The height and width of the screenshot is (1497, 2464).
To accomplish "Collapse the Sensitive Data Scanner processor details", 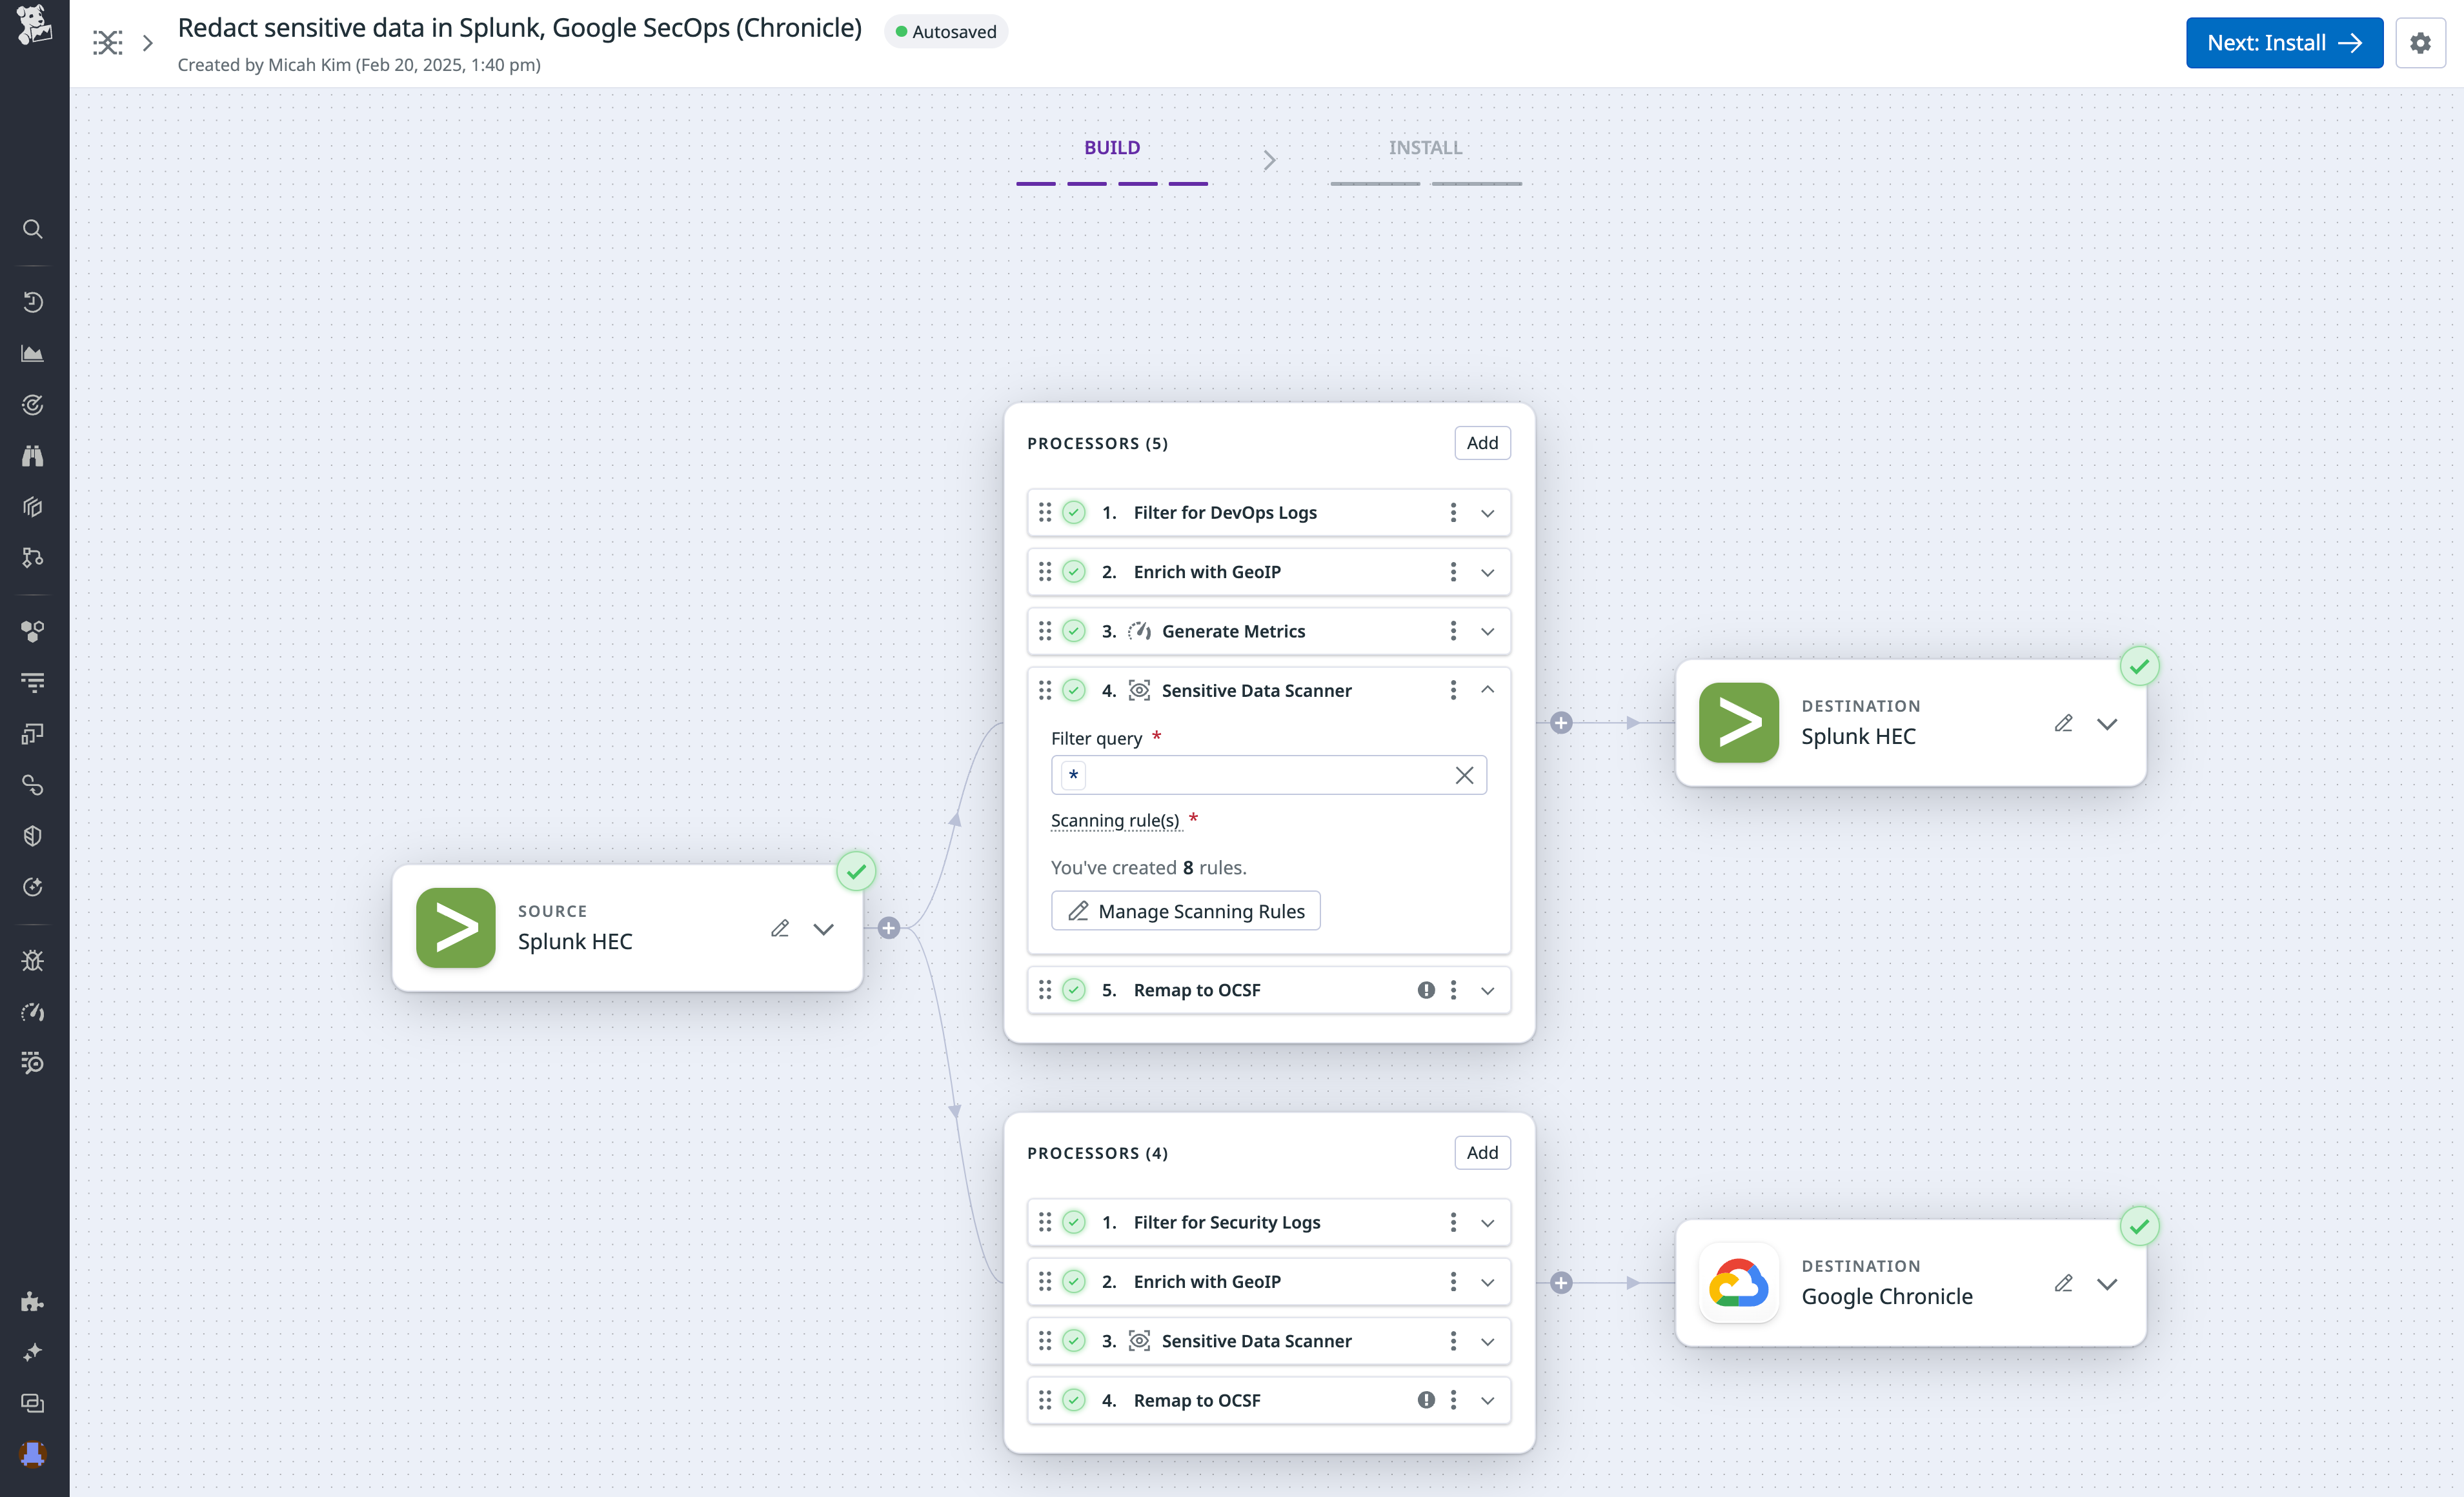I will coord(1487,689).
